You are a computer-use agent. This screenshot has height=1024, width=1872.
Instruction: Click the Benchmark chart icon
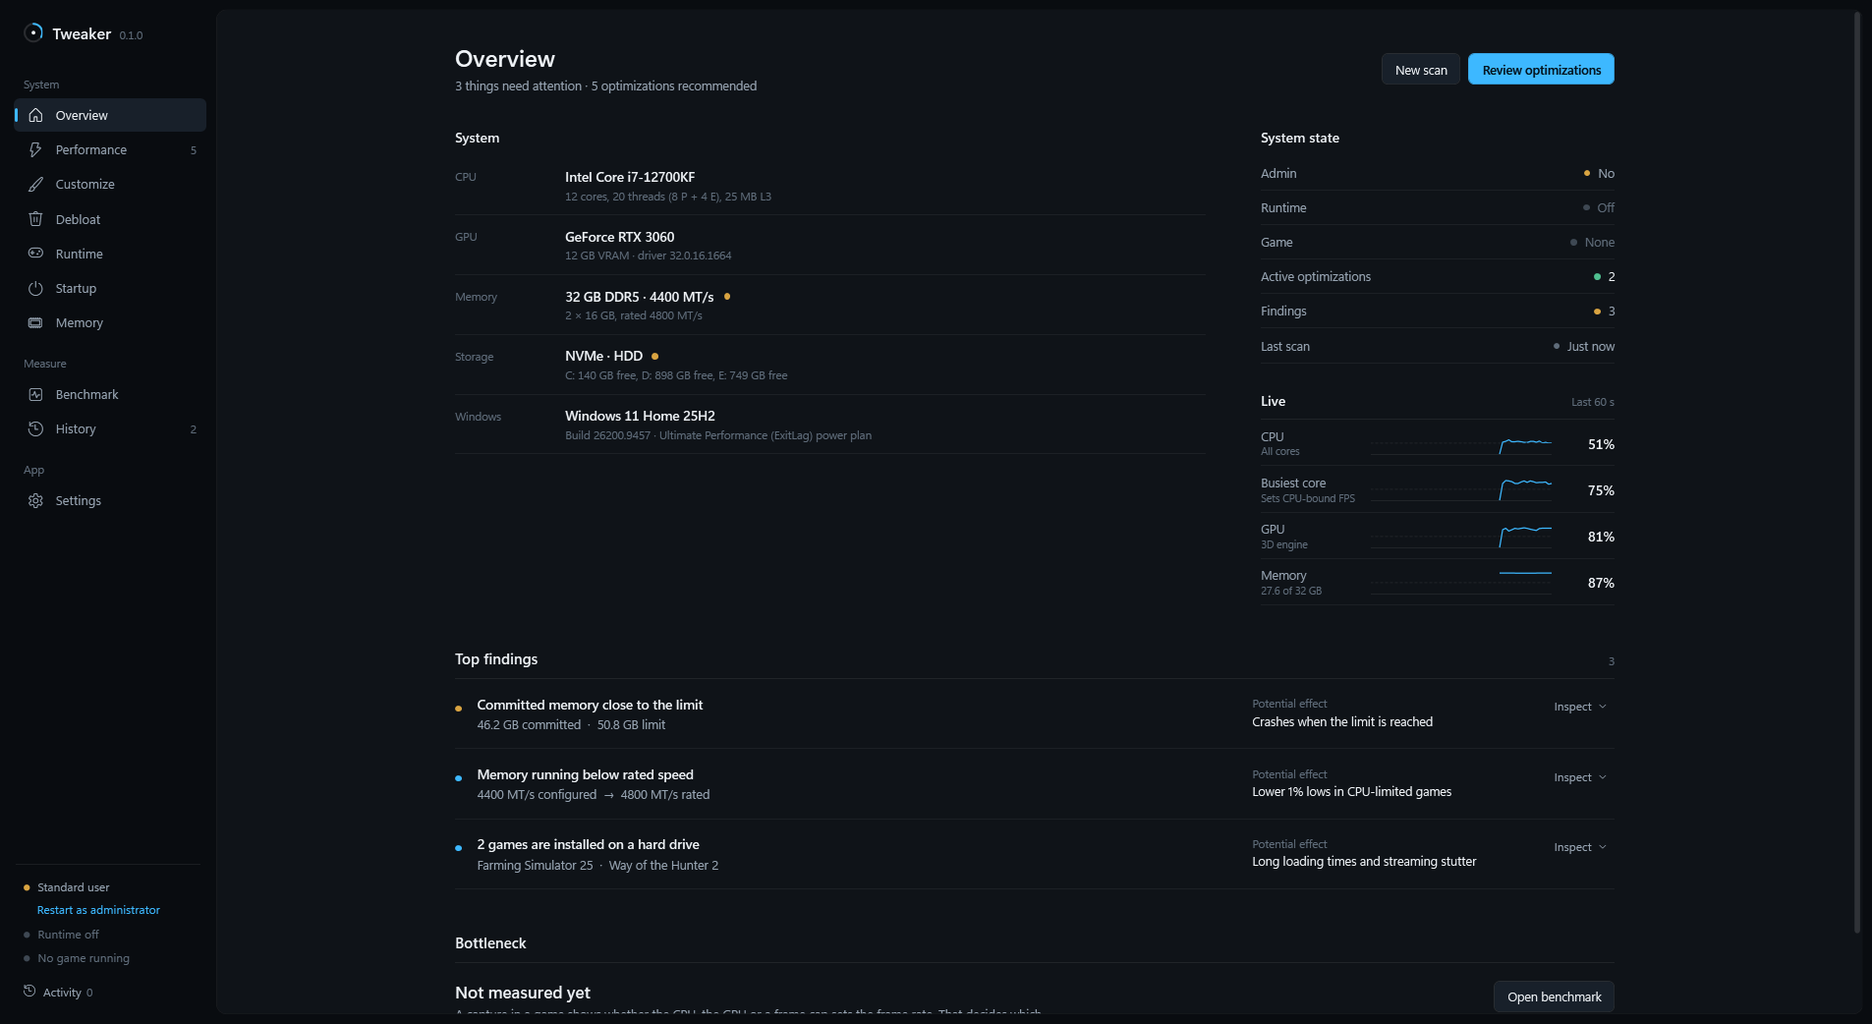coord(35,394)
